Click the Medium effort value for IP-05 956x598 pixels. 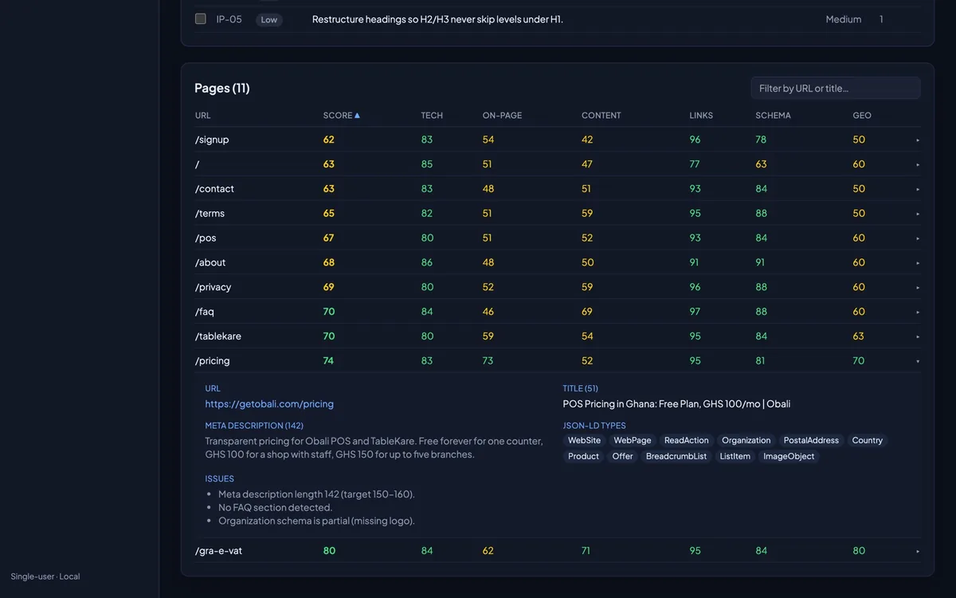pos(844,19)
